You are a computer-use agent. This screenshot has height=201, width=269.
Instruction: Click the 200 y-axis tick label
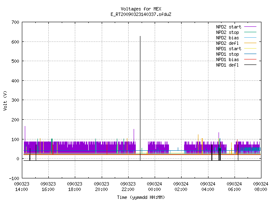pyautogui.click(x=15, y=120)
